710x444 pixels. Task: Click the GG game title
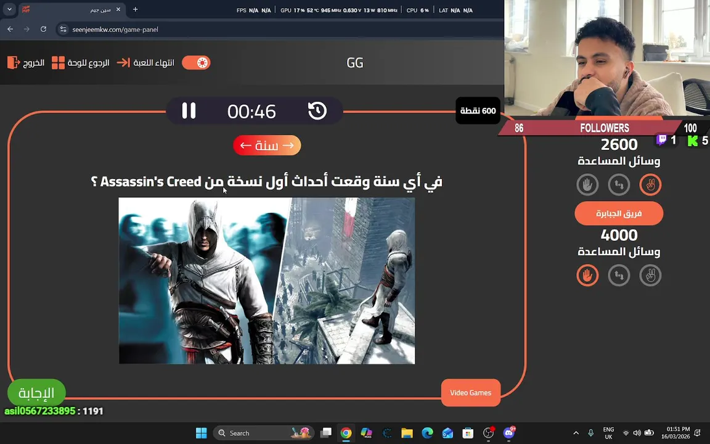[x=354, y=62]
